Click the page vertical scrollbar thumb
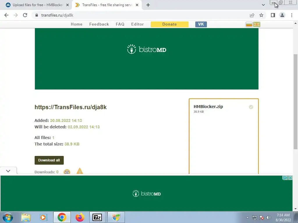This screenshot has width=298, height=223. coord(296,101)
